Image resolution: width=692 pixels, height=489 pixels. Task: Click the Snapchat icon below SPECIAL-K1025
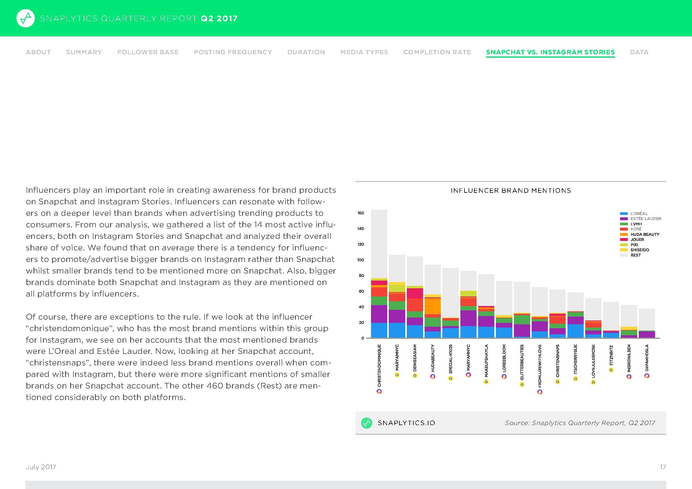[450, 378]
